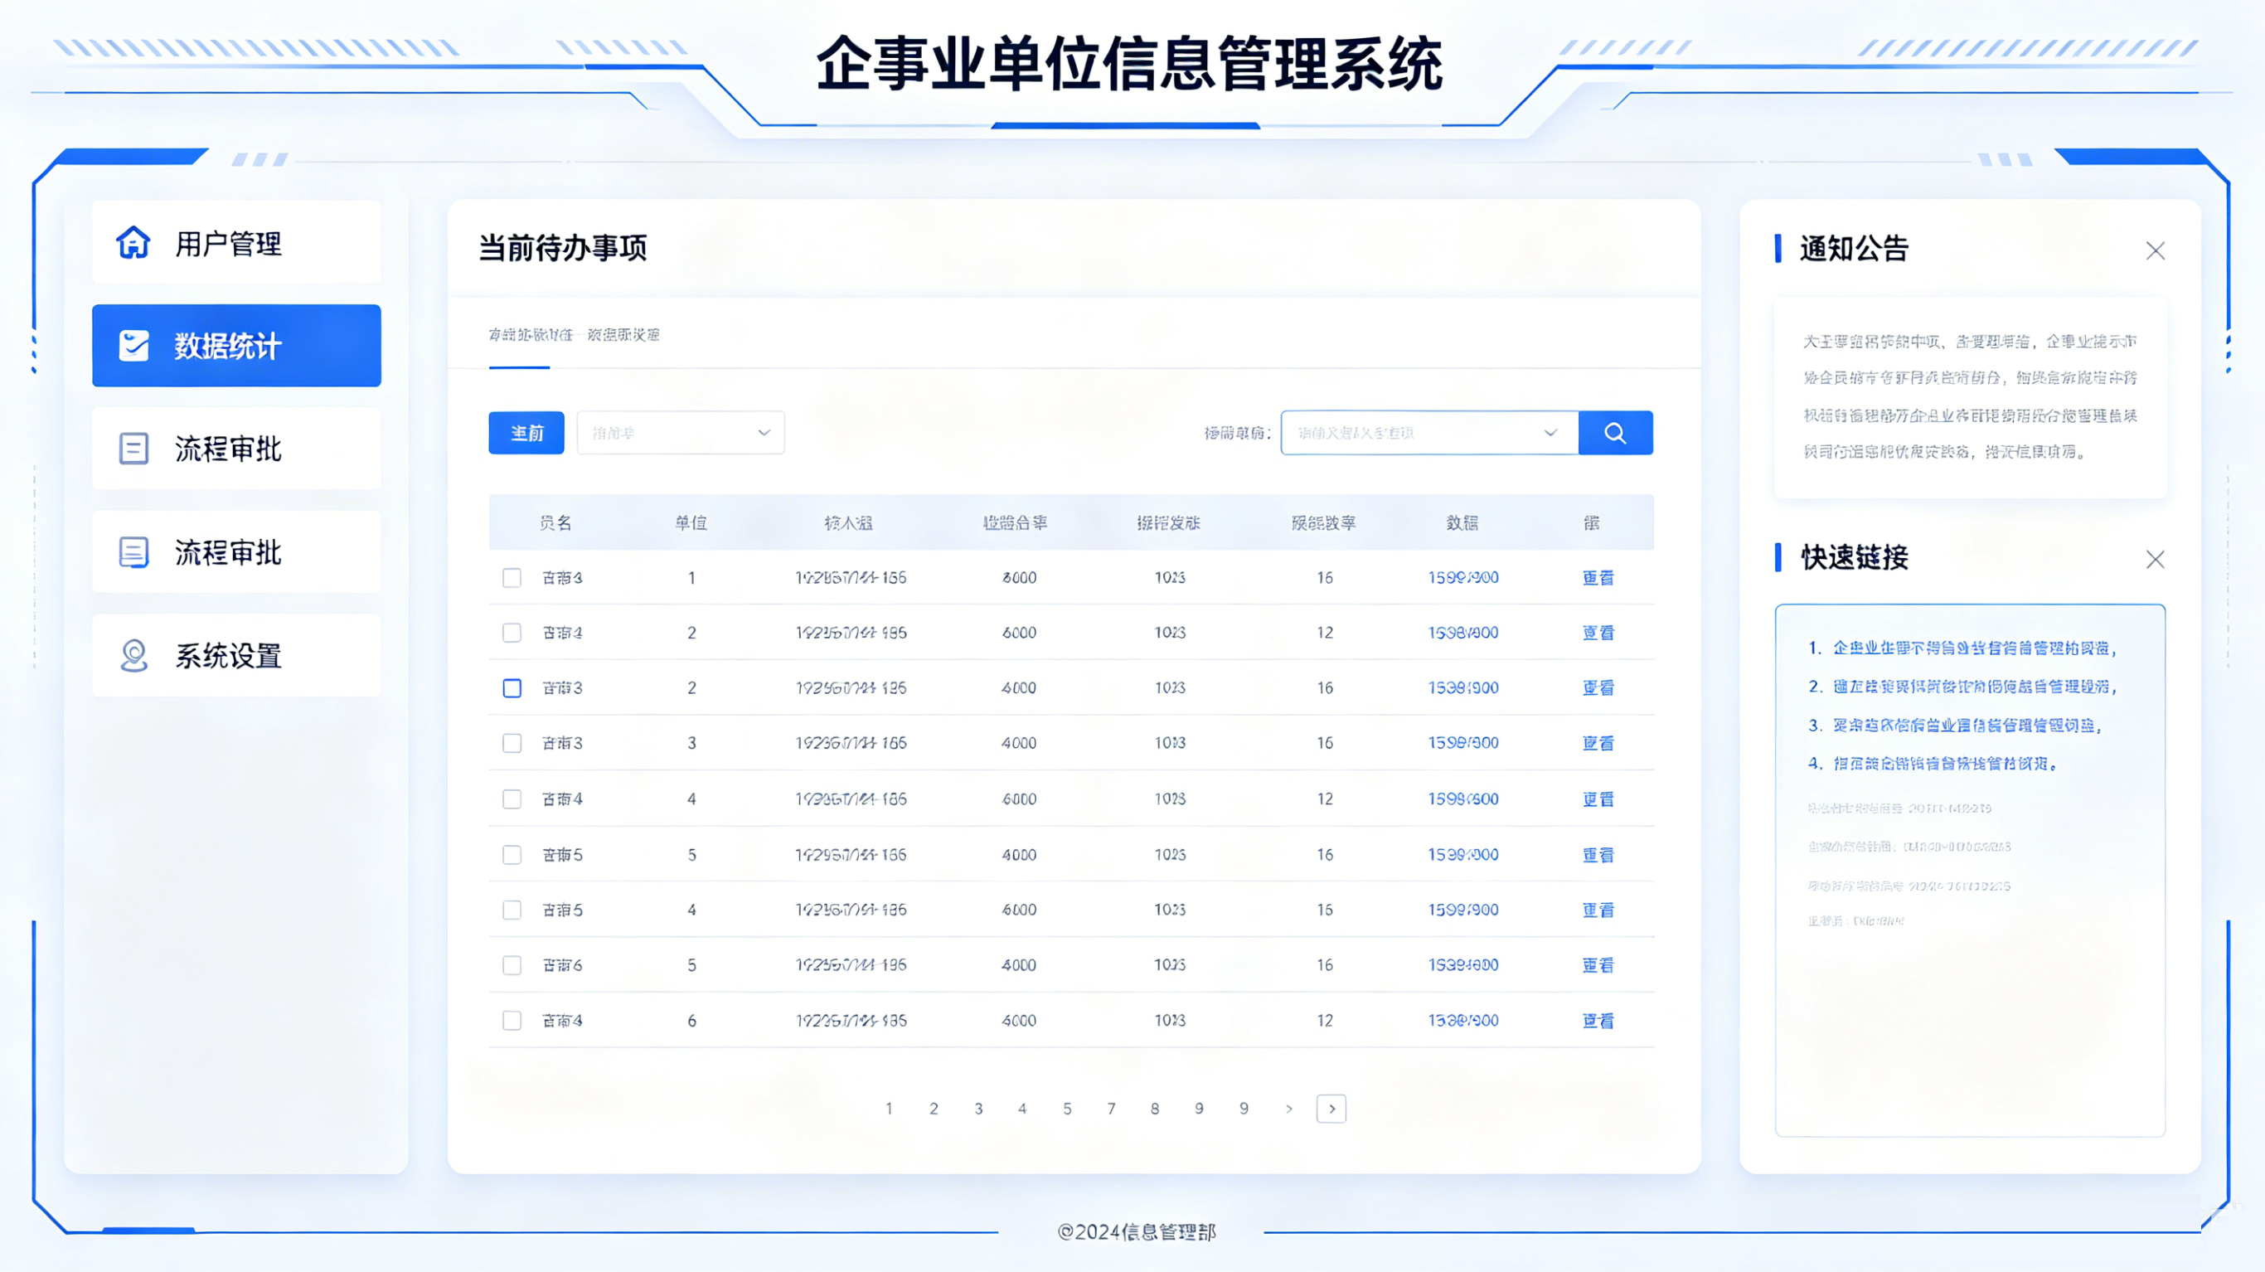Go to next page using the boxed arrow

1331,1109
